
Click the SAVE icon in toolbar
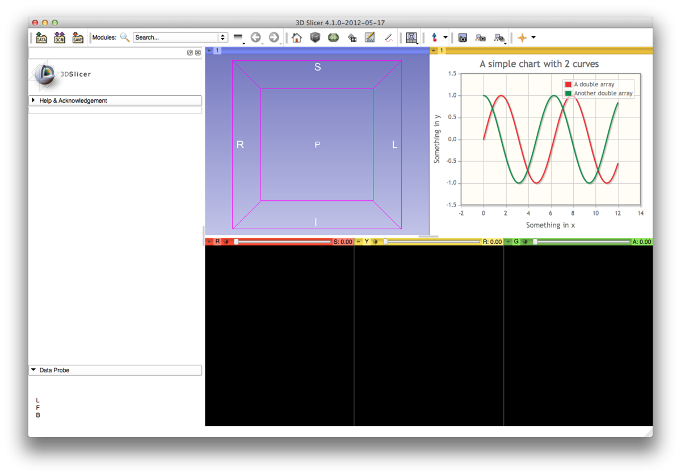point(78,38)
